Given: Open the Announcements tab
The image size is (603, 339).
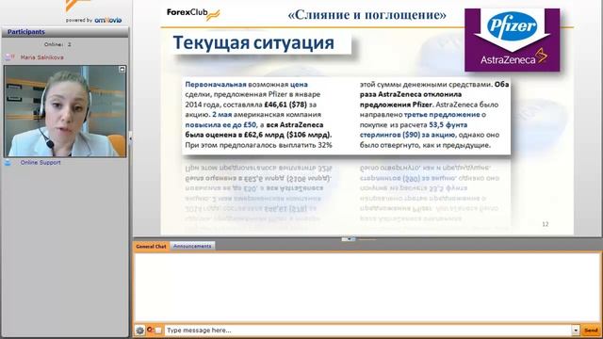Looking at the screenshot, I should (192, 246).
